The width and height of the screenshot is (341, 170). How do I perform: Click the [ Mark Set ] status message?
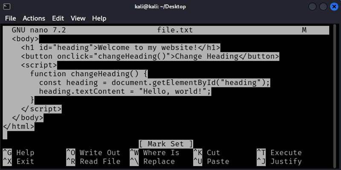pyautogui.click(x=166, y=144)
